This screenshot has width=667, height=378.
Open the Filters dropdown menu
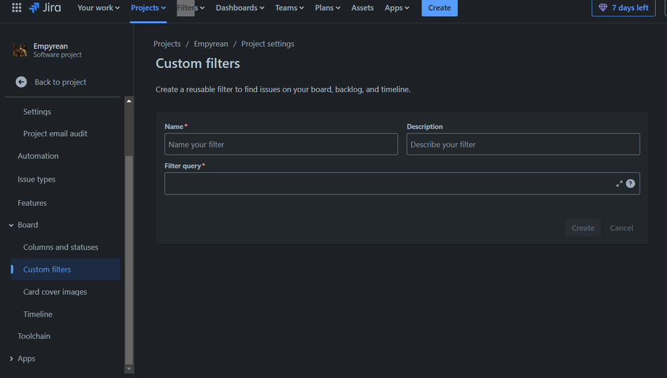point(190,7)
